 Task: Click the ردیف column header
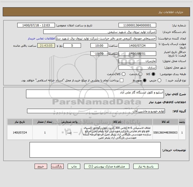pos(182,122)
